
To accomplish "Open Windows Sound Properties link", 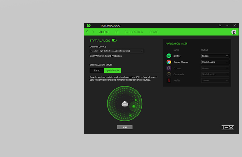I will (106, 56).
